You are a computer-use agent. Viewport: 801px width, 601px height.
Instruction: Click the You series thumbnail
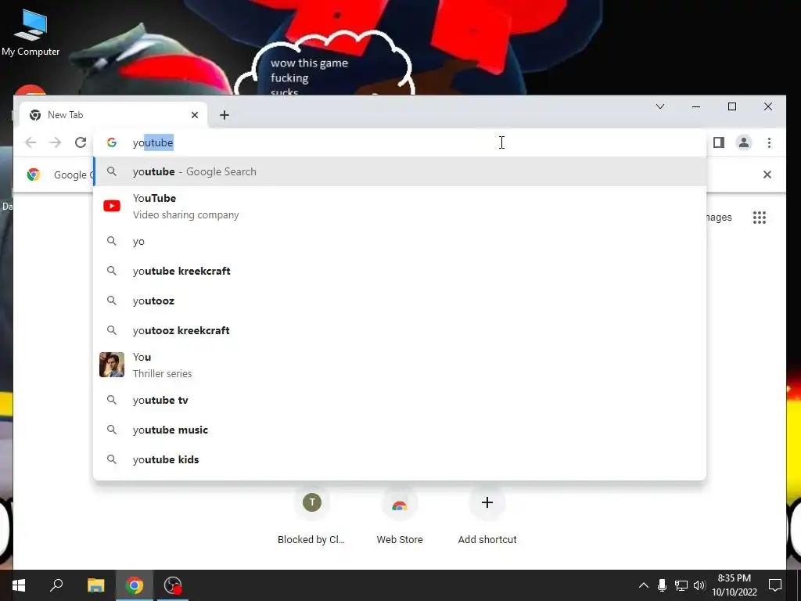click(x=111, y=365)
